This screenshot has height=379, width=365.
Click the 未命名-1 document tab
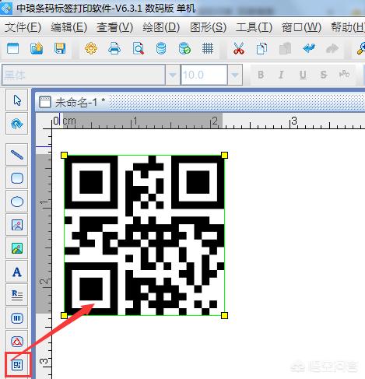tap(72, 102)
